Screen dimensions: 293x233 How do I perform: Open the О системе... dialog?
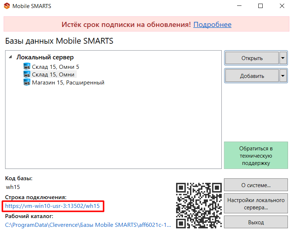[256, 185]
